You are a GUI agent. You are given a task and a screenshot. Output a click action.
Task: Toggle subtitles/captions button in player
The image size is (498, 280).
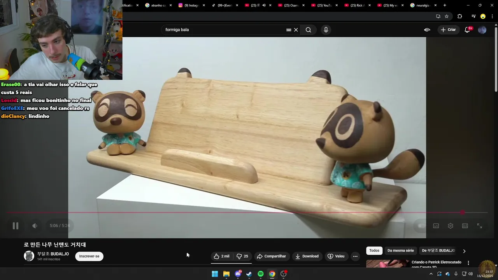click(x=436, y=226)
